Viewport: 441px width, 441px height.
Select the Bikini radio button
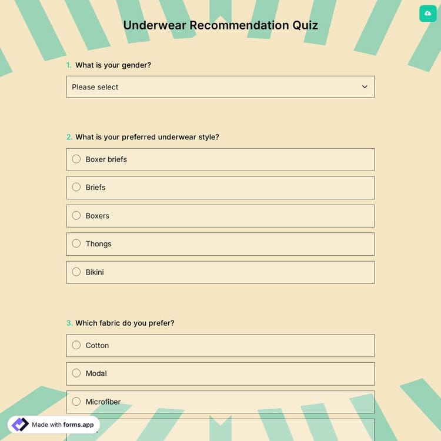[x=76, y=272]
